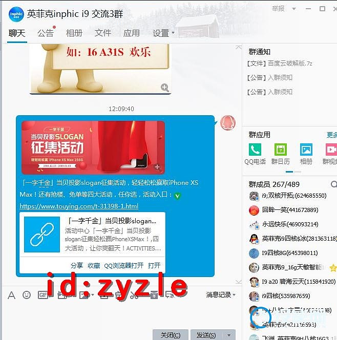Expand the send options arrow beside 发送
Screen dimensions: 337x340
coord(229,335)
